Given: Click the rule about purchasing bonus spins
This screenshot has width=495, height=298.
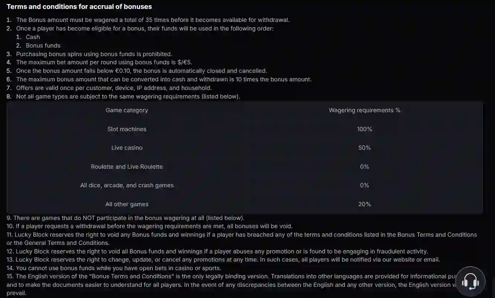Looking at the screenshot, I should tap(94, 54).
